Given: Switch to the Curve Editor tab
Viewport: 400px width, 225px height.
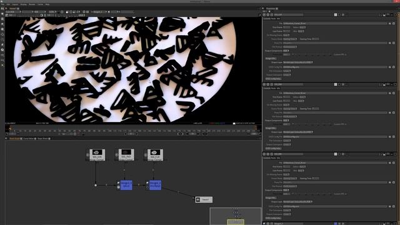Looking at the screenshot, I should pyautogui.click(x=28, y=139).
